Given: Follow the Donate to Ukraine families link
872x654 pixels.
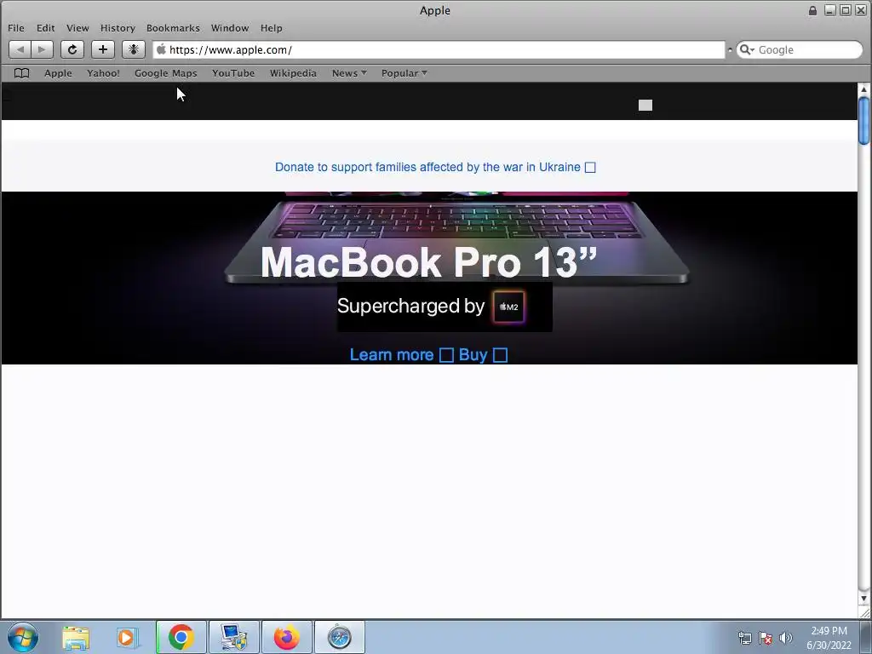Looking at the screenshot, I should coord(435,167).
